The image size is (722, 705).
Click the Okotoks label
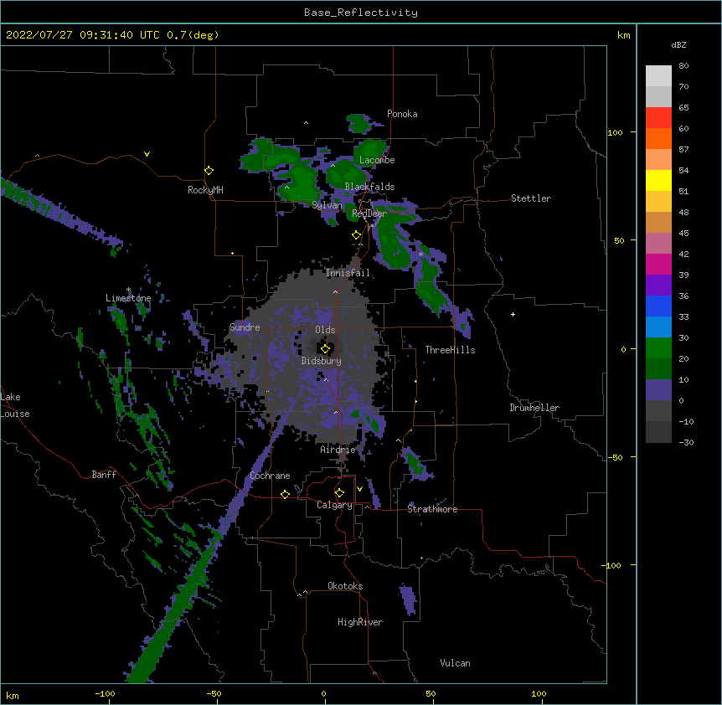[x=345, y=586]
